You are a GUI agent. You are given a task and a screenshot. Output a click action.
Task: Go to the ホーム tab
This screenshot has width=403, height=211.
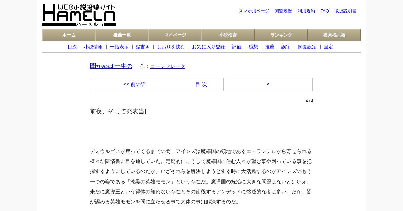pyautogui.click(x=69, y=35)
